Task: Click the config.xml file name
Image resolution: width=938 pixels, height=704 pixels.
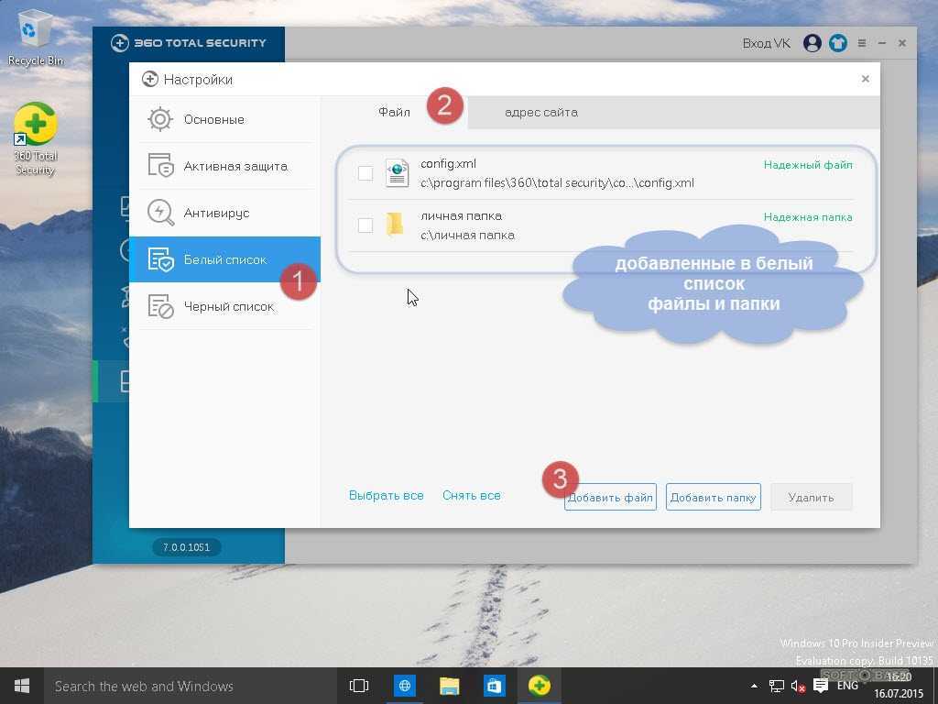Action: [448, 163]
